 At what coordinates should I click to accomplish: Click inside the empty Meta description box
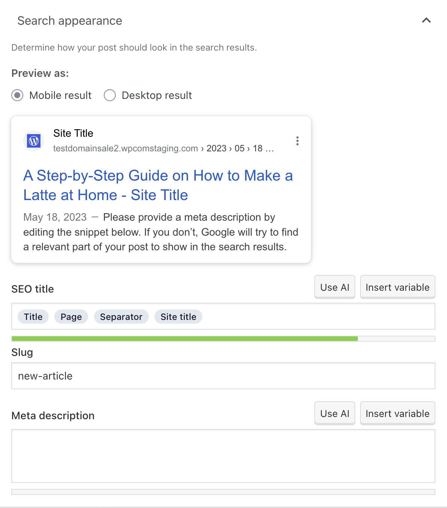click(x=223, y=455)
